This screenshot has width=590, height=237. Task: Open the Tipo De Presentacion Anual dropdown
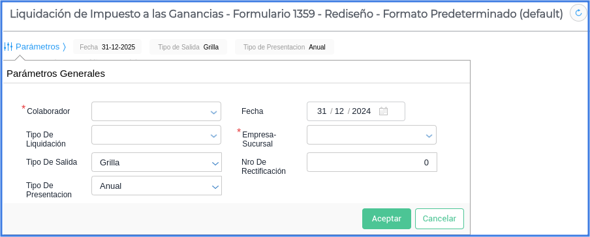click(x=157, y=186)
